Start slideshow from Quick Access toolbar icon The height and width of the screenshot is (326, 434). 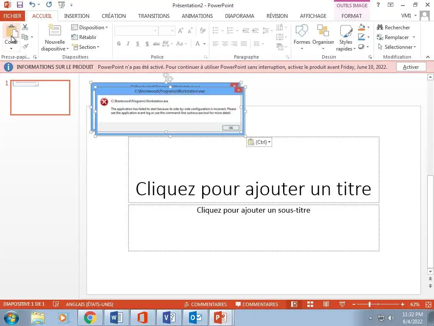point(61,5)
